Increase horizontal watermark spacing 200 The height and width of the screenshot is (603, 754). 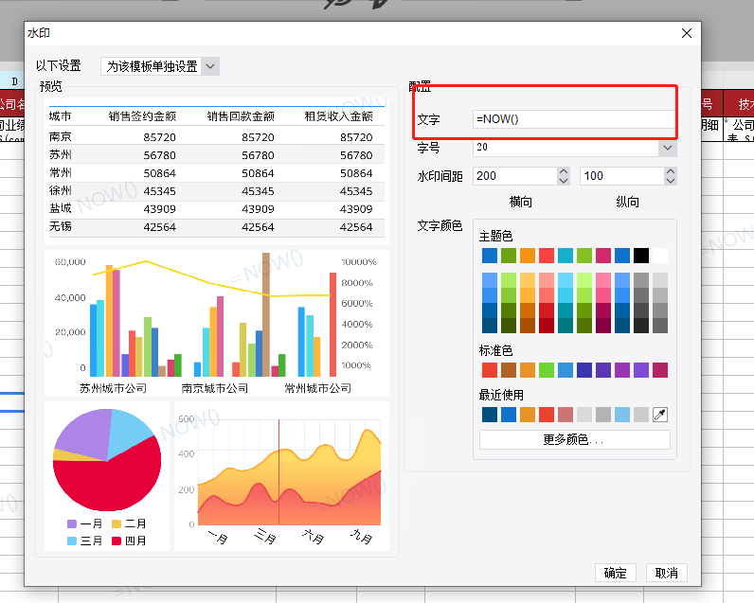(564, 171)
